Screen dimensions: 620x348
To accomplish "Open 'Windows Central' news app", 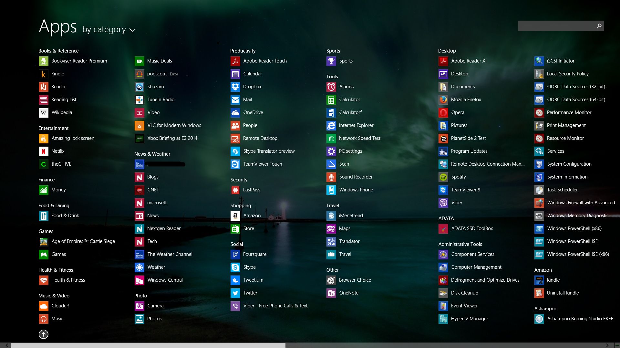I will (x=159, y=280).
